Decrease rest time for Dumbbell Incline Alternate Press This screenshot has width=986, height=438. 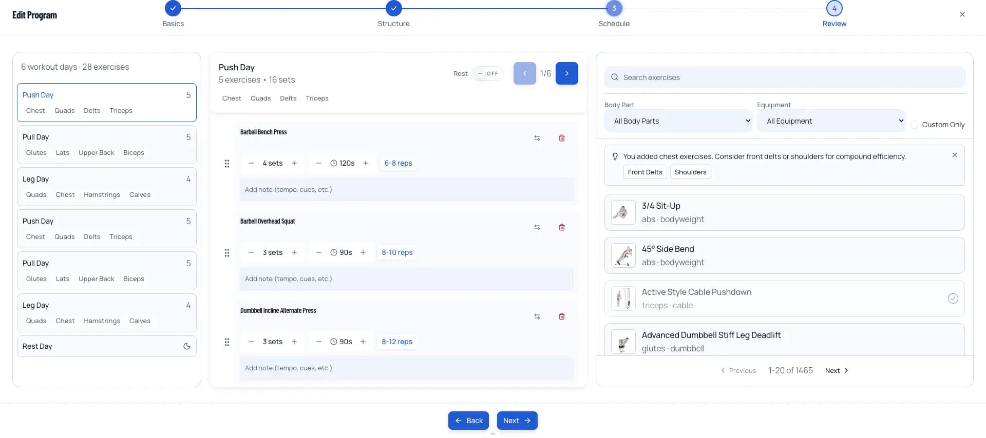pyautogui.click(x=319, y=342)
